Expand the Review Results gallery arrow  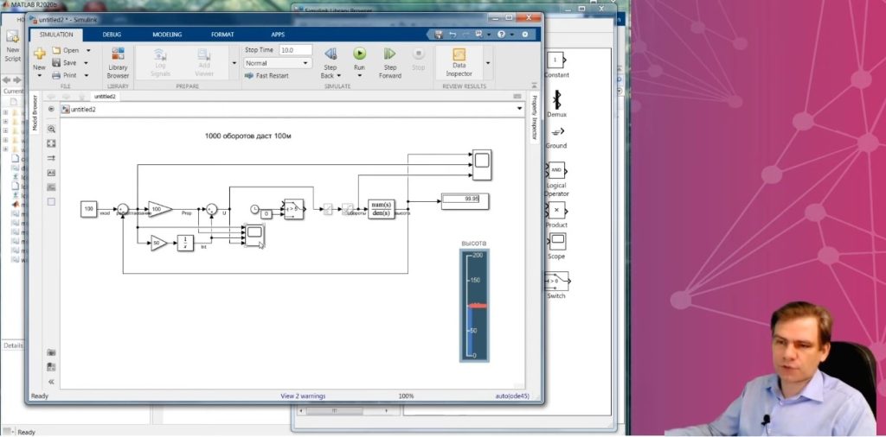pyautogui.click(x=488, y=62)
